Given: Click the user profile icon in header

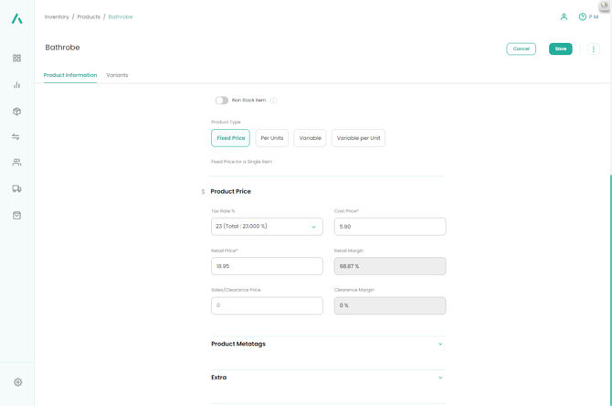Looking at the screenshot, I should [564, 16].
